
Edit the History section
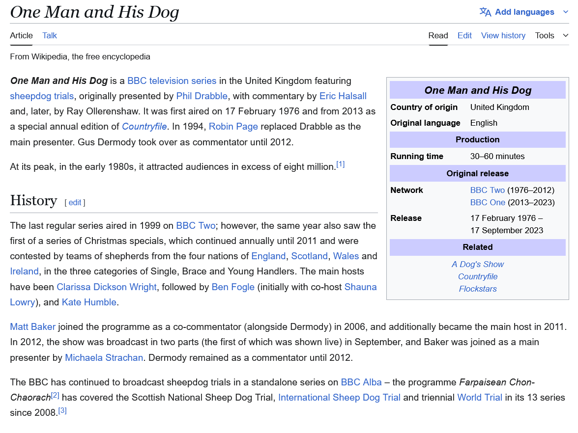coord(75,202)
